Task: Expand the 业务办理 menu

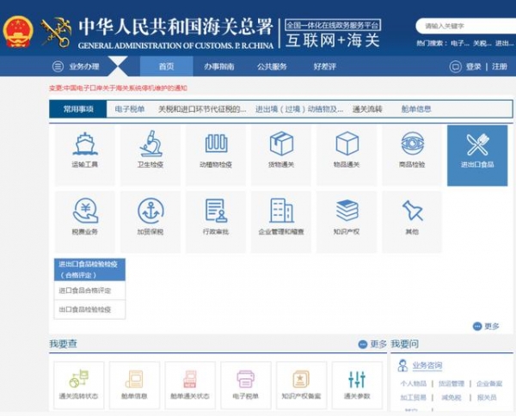Action: point(76,66)
